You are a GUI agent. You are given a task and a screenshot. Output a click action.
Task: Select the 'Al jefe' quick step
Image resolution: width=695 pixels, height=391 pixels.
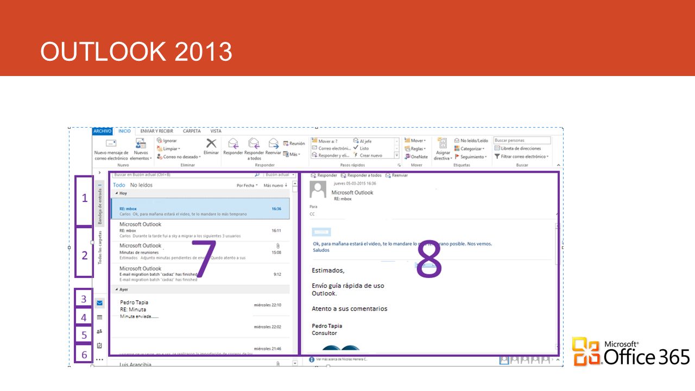pyautogui.click(x=362, y=141)
